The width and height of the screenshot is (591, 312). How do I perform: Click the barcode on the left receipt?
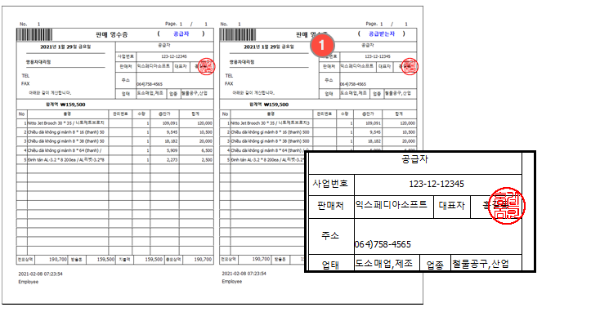click(34, 34)
